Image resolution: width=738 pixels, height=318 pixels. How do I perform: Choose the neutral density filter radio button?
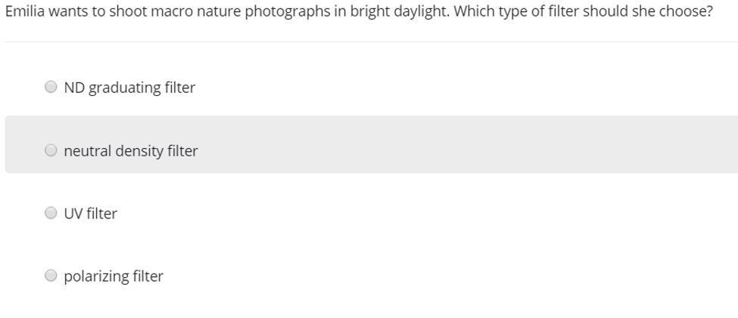click(51, 150)
